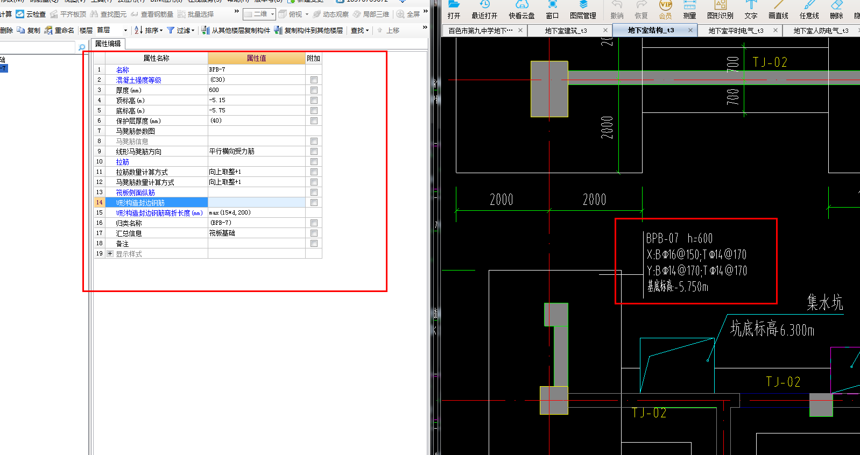
Task: Open 图层管理 layer manager
Action: tap(583, 10)
